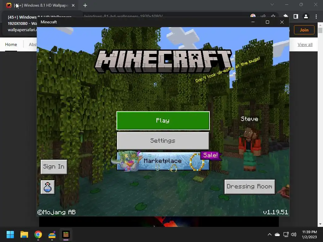Toggle the Chrome side panel
323x242 pixels.
click(296, 16)
